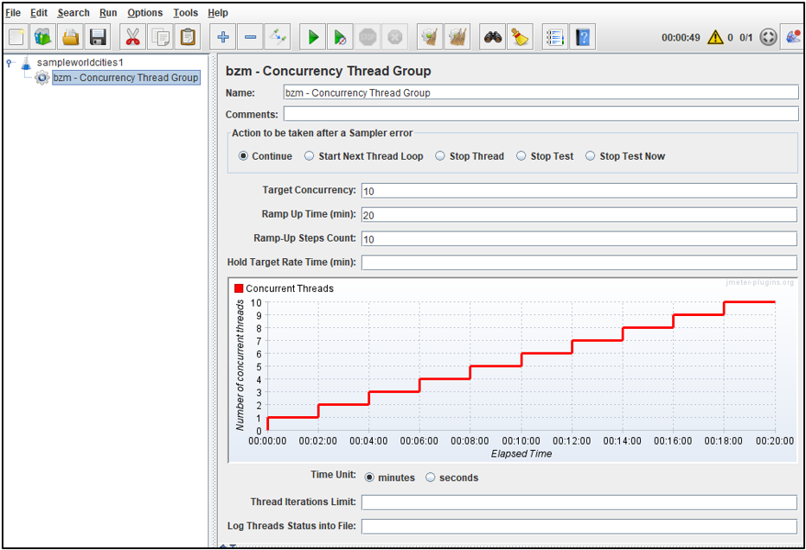Collapse all with the minus icon
The image size is (806, 550).
click(250, 37)
